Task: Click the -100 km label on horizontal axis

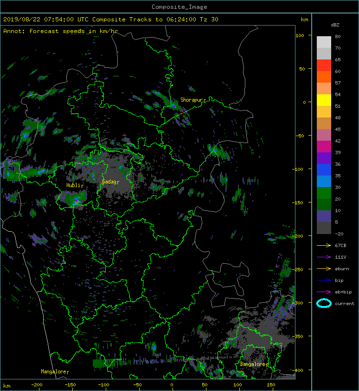Action: (103, 385)
